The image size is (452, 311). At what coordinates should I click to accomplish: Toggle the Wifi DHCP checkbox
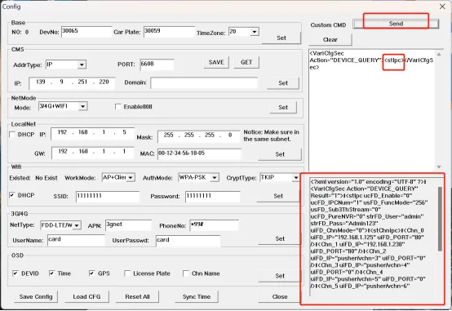[12, 195]
